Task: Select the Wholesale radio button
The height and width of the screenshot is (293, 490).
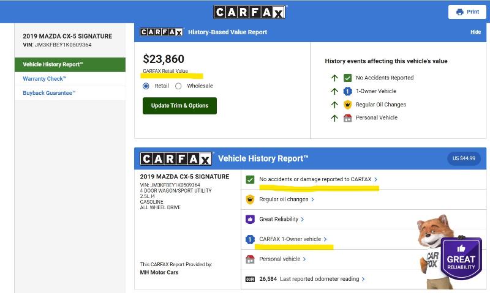Action: [x=179, y=86]
